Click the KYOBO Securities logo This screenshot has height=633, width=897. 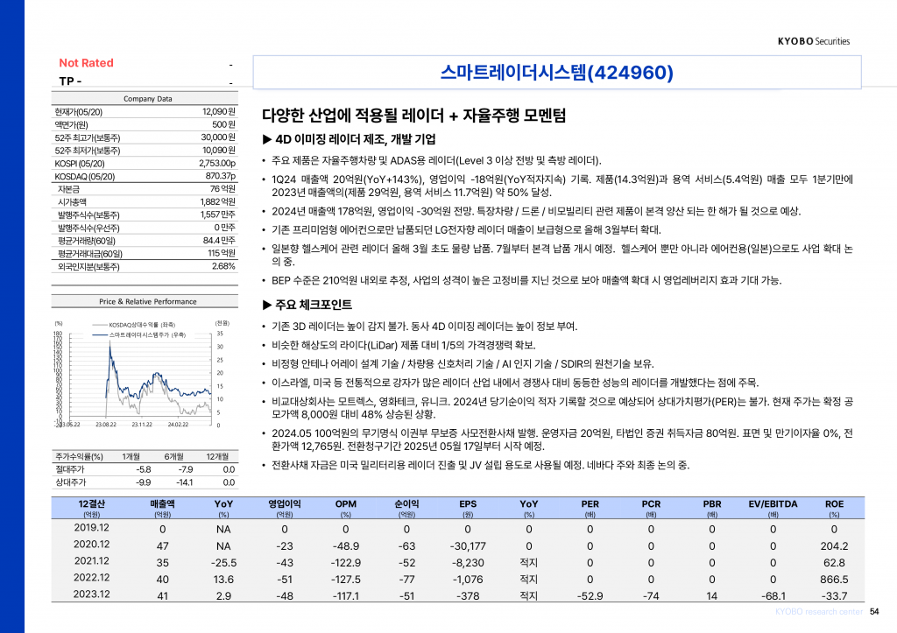(x=813, y=41)
